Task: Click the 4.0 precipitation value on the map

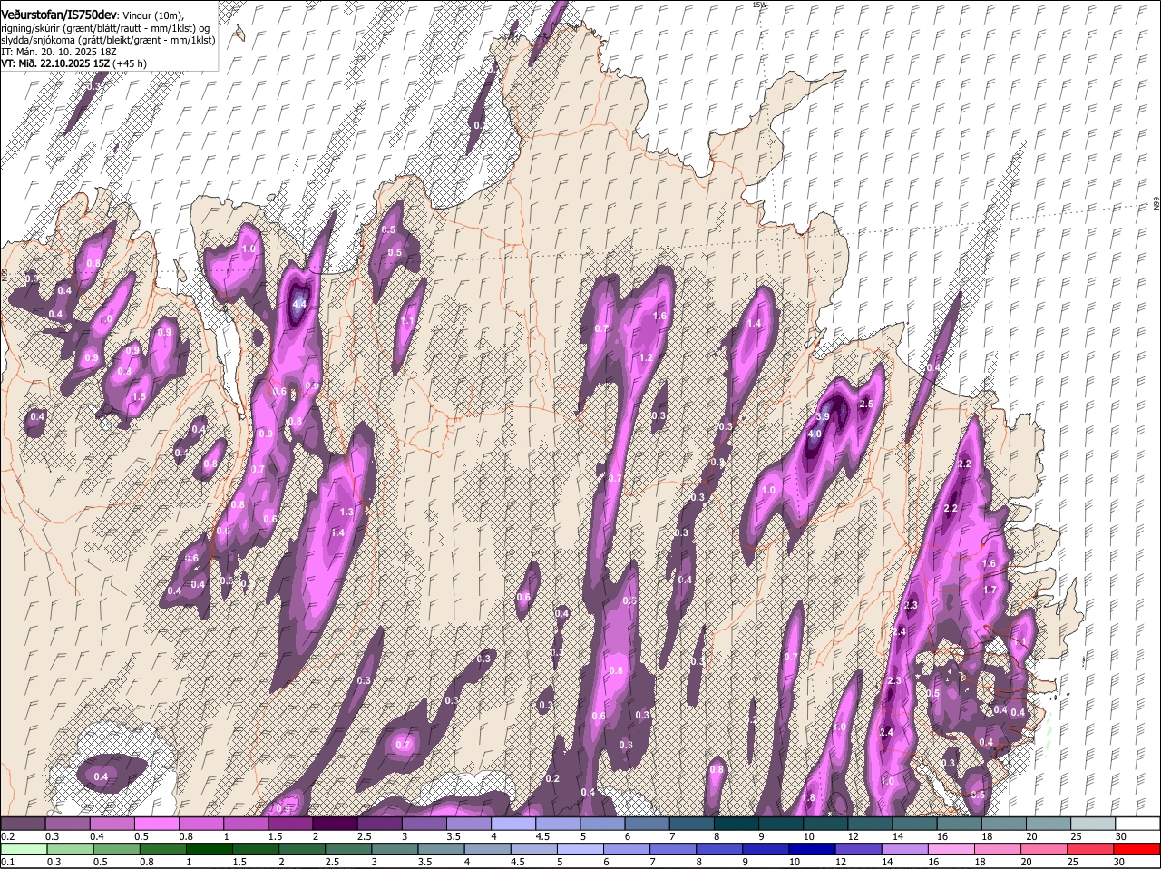Action: 815,434
